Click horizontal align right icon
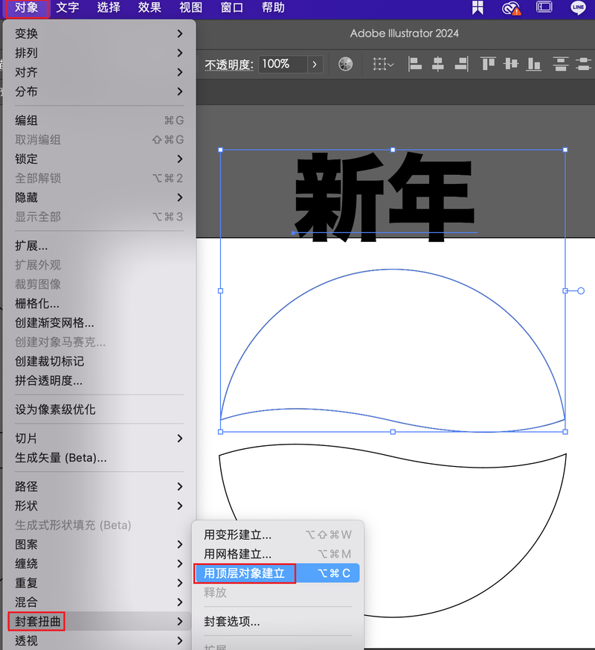The width and height of the screenshot is (595, 650). (x=461, y=64)
